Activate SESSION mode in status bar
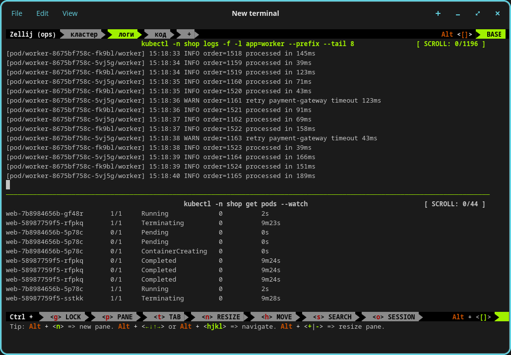The height and width of the screenshot is (355, 511). click(x=394, y=317)
